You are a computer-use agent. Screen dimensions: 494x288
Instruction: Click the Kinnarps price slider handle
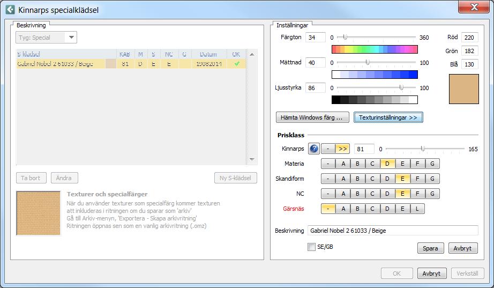[423, 149]
